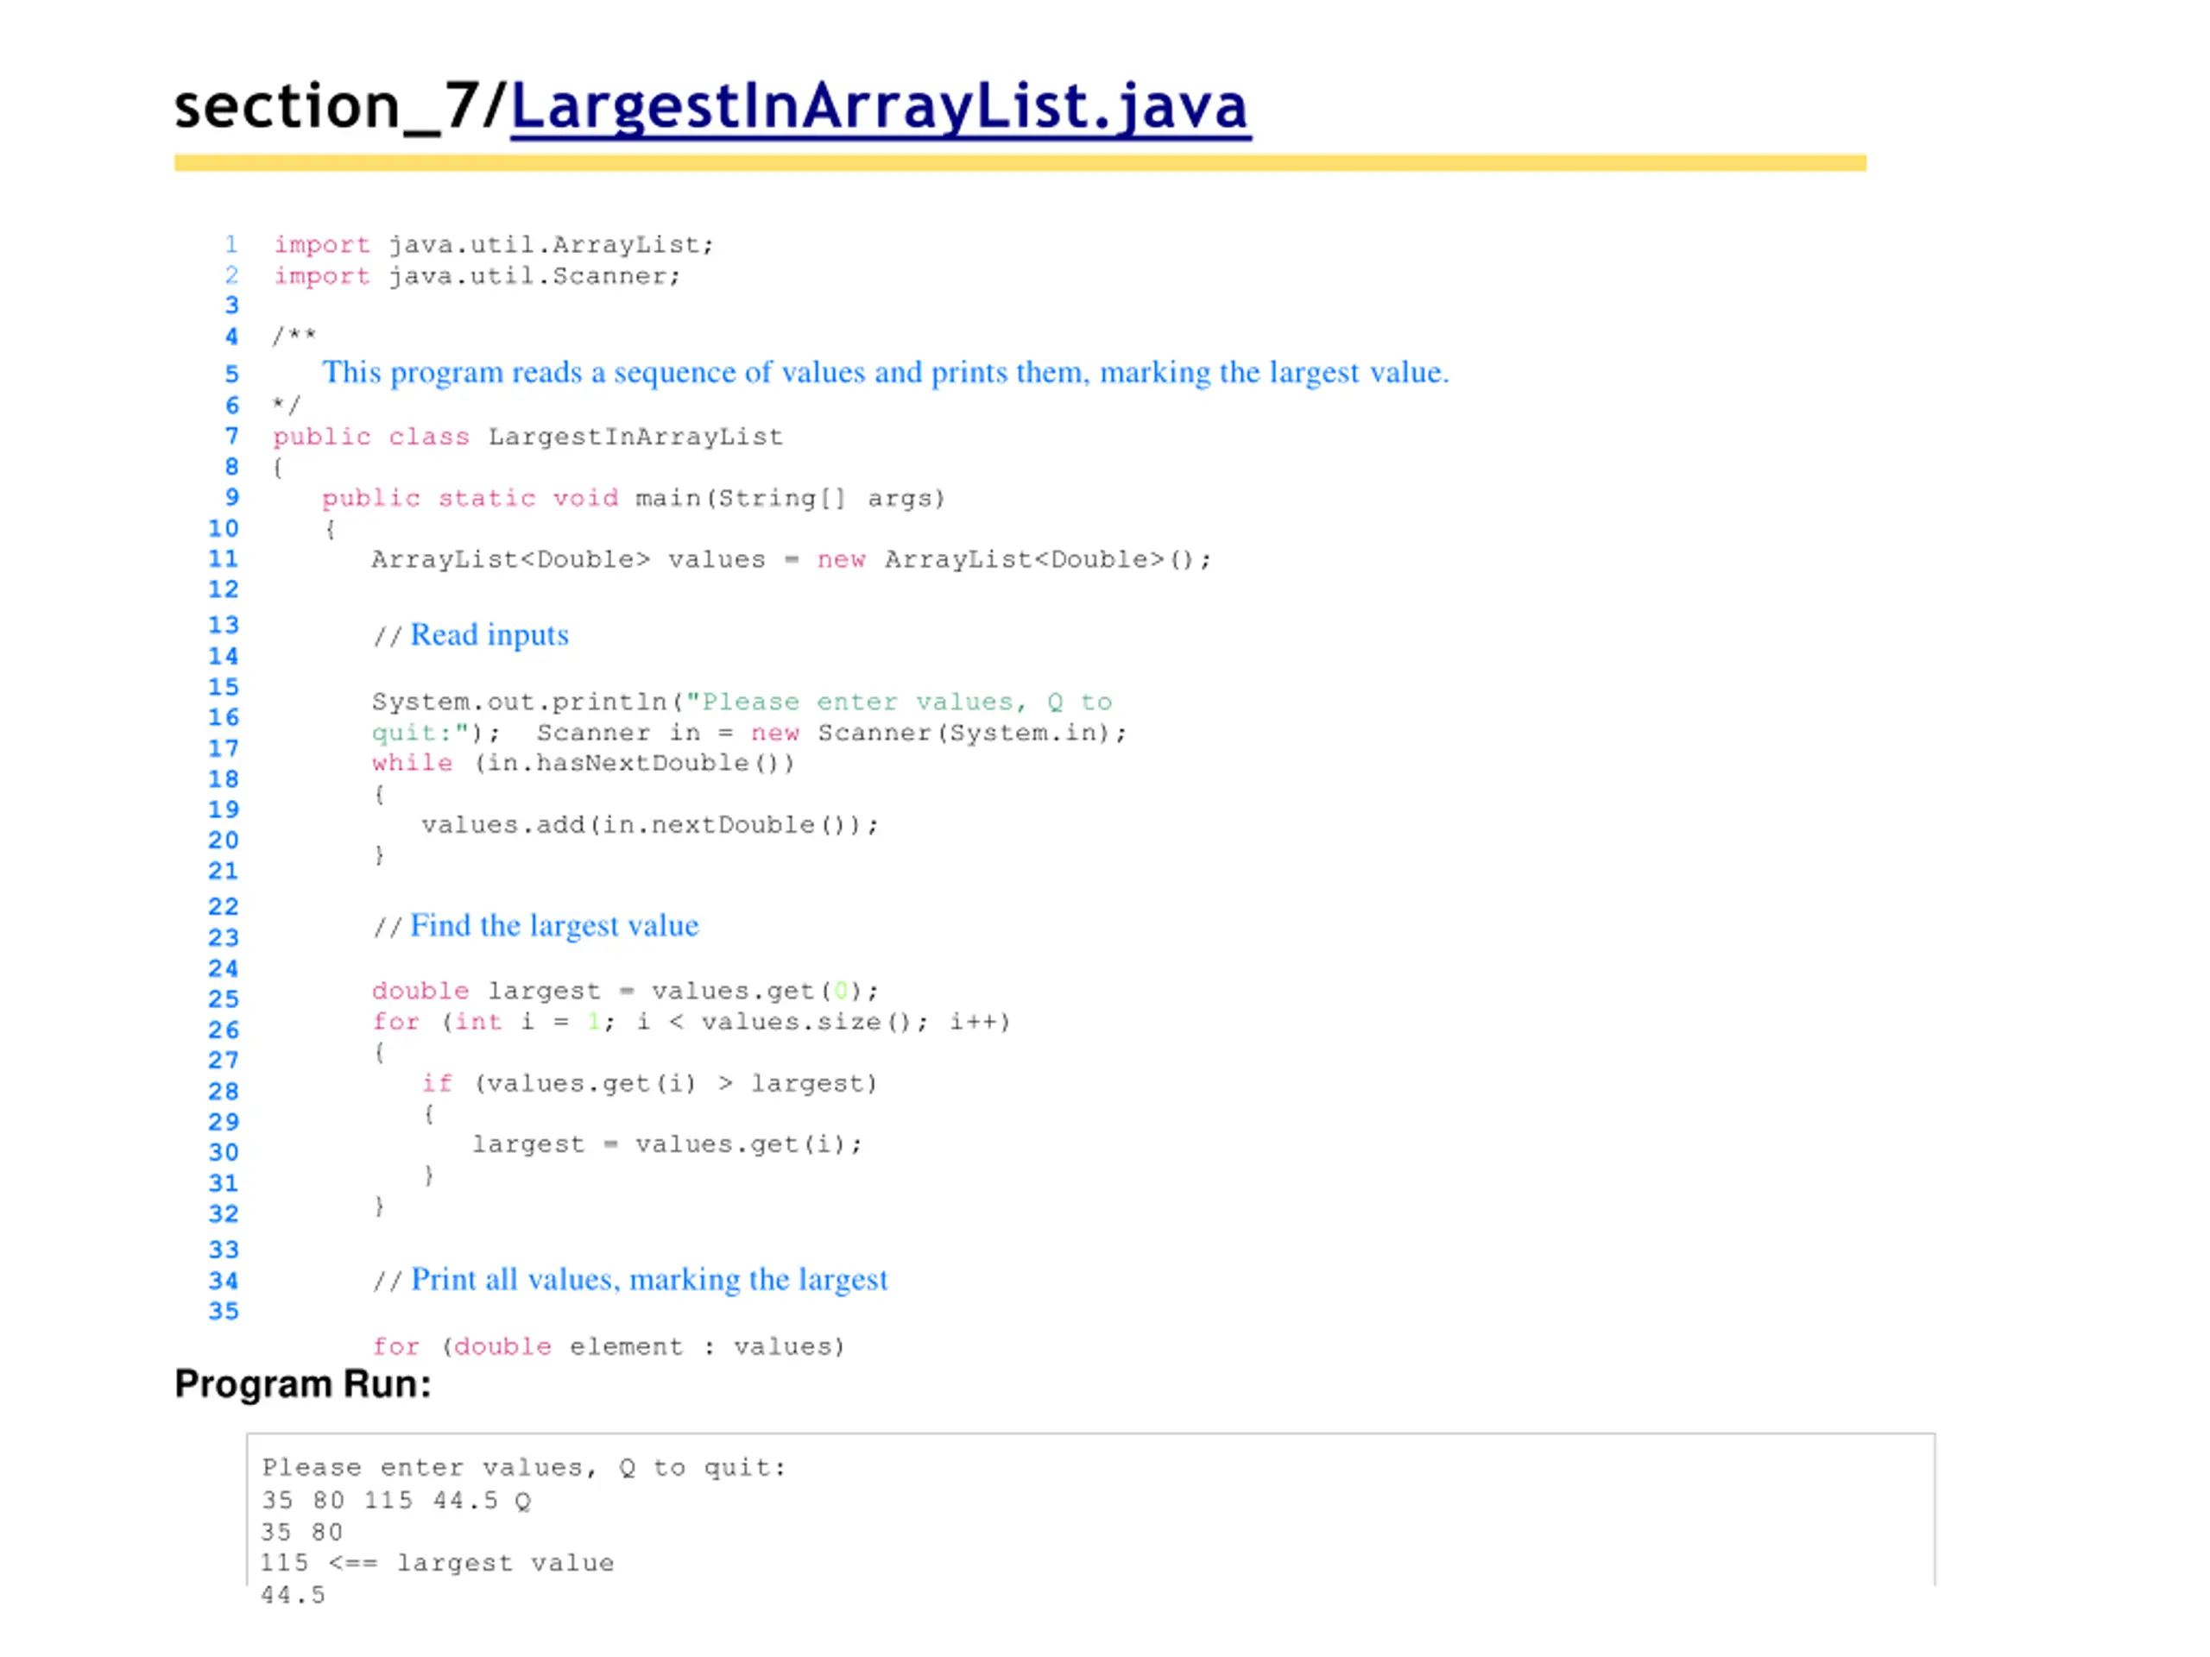The image size is (2210, 1657).
Task: Click 'public static void main(String[] args)'
Action: pyautogui.click(x=634, y=499)
